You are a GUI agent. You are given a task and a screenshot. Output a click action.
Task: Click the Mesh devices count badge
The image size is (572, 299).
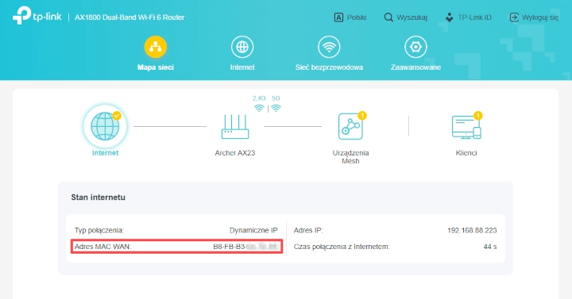click(362, 116)
